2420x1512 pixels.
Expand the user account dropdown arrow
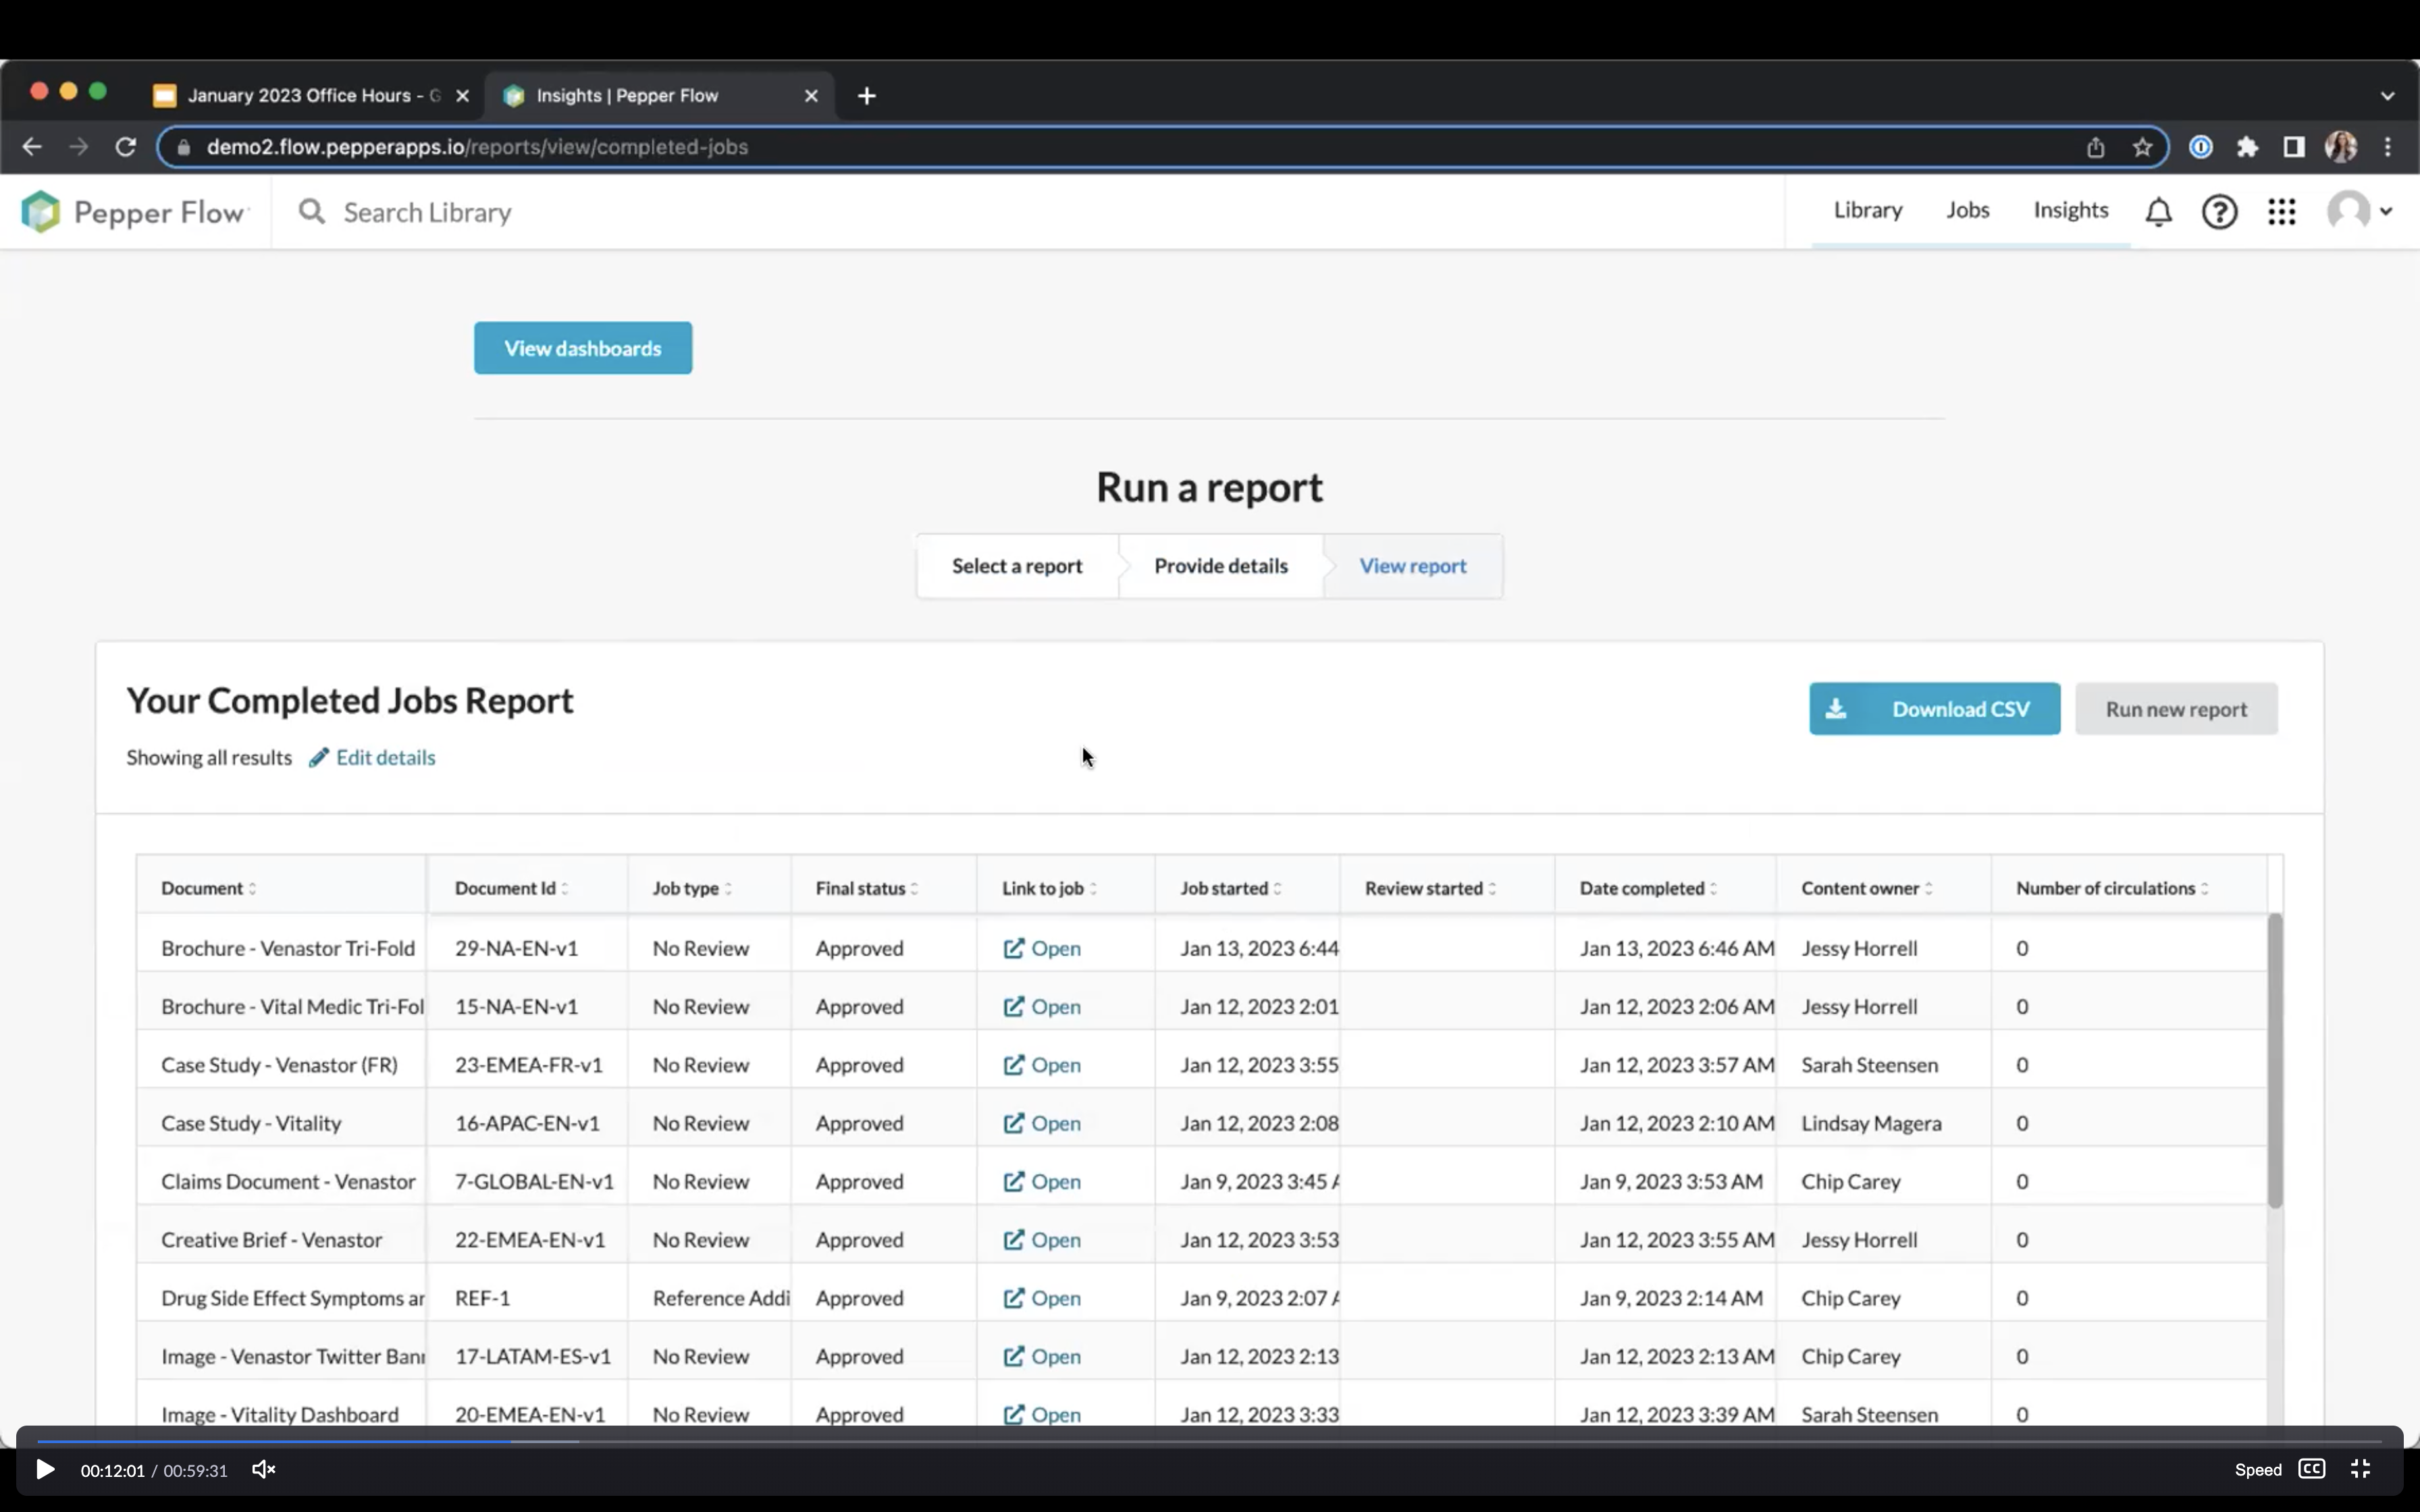point(2386,212)
